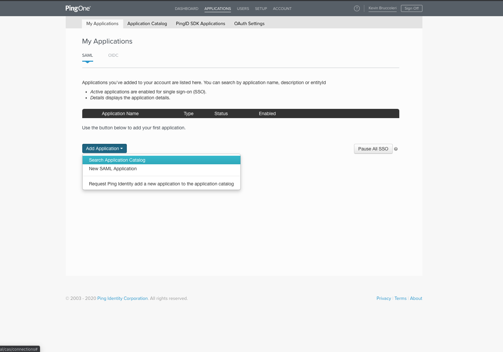Viewport: 503px width, 352px height.
Task: Navigate to the Setup section
Action: (x=261, y=9)
